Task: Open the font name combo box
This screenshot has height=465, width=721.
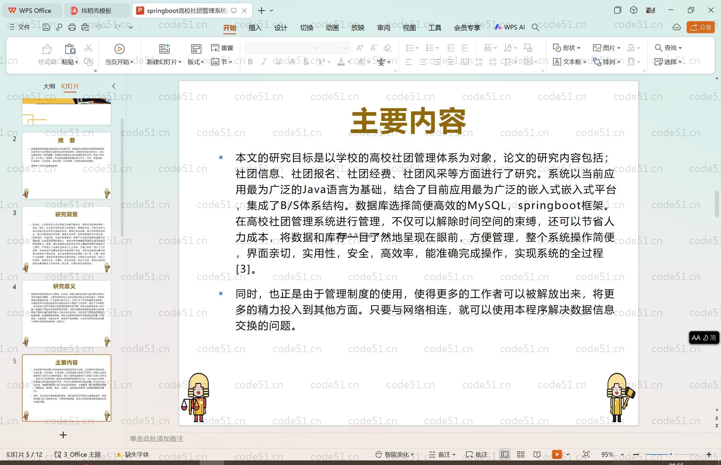Action: (282, 48)
